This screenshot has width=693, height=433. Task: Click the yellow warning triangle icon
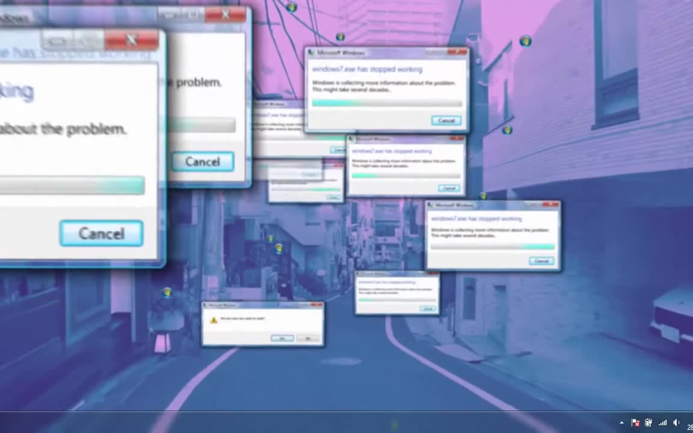pos(213,320)
